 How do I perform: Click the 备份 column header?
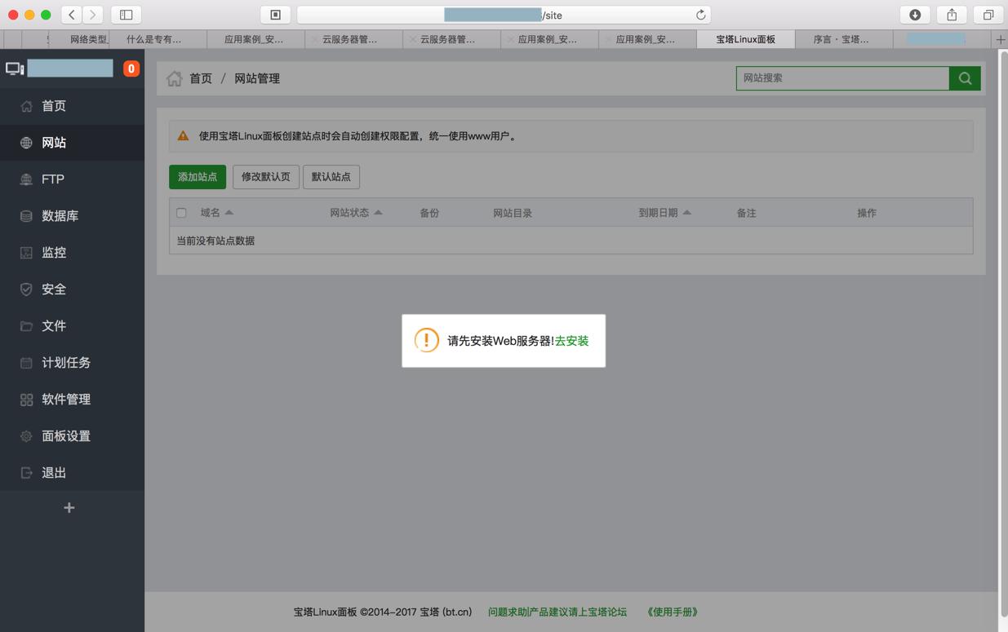point(429,213)
